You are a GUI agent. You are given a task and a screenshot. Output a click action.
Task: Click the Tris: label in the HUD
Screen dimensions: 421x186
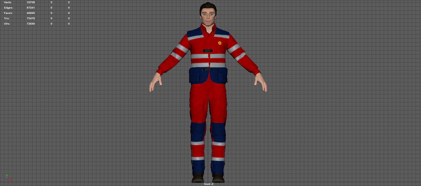pos(7,18)
